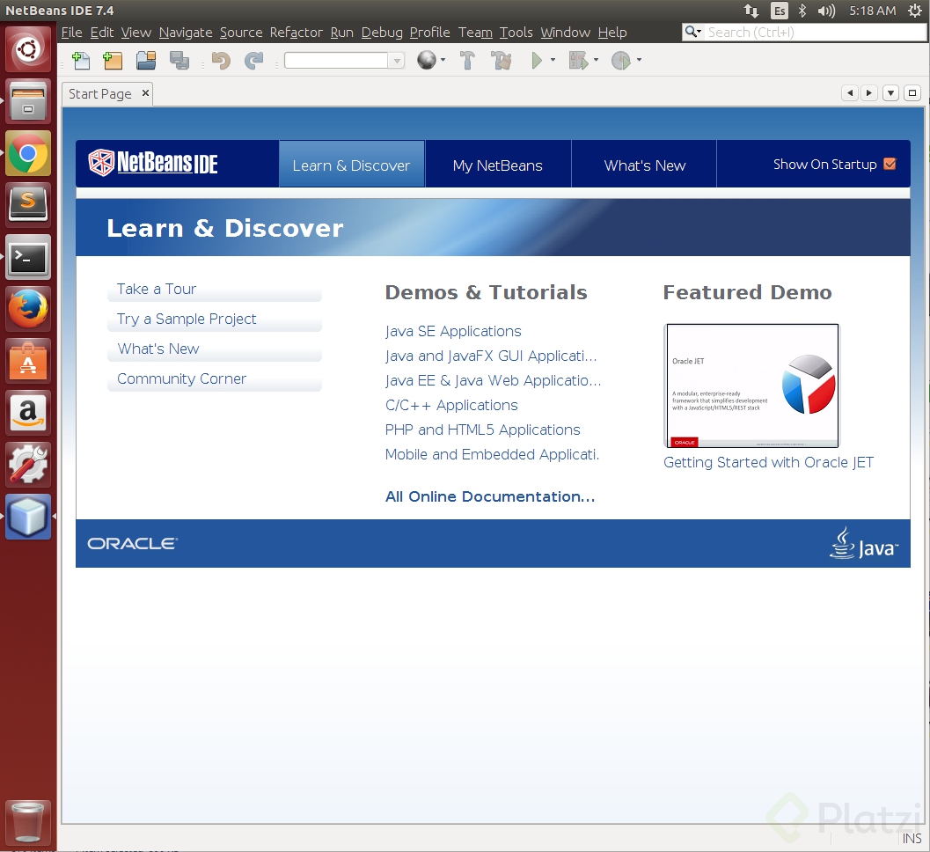Open the Oracle JET featured demo thumbnail
This screenshot has width=930, height=852.
(752, 386)
